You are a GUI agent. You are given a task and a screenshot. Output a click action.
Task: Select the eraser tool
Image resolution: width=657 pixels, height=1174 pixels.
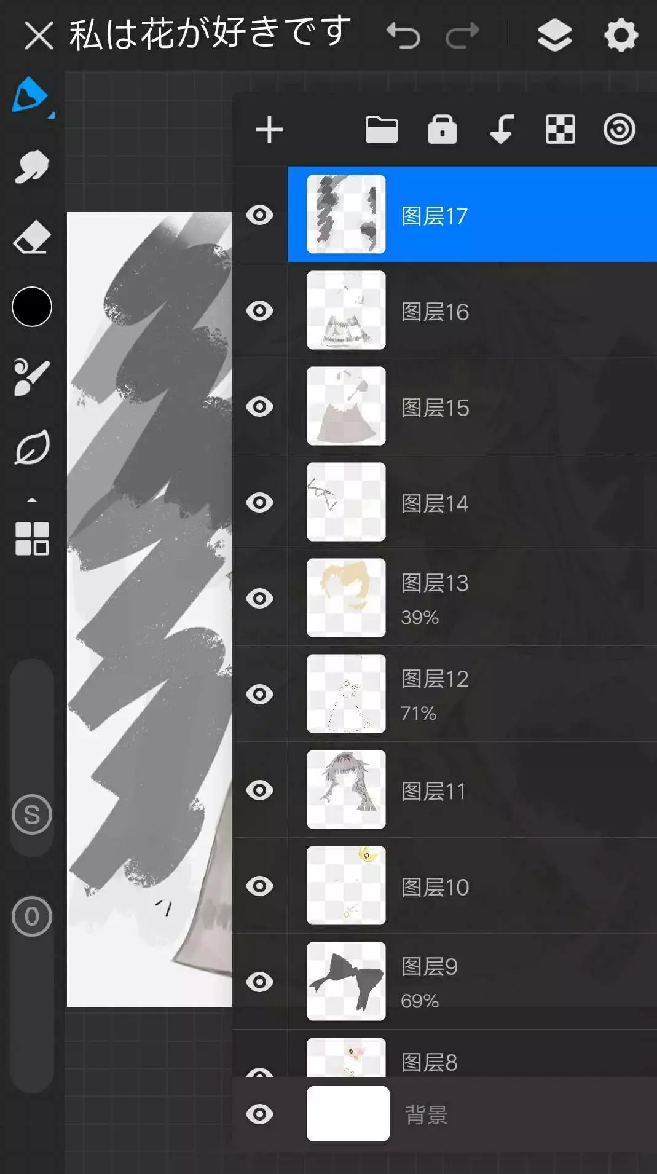coord(31,237)
